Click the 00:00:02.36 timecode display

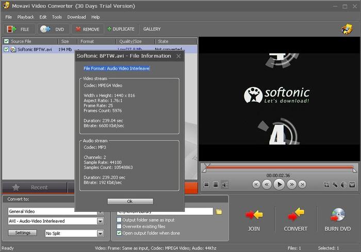pos(278,175)
